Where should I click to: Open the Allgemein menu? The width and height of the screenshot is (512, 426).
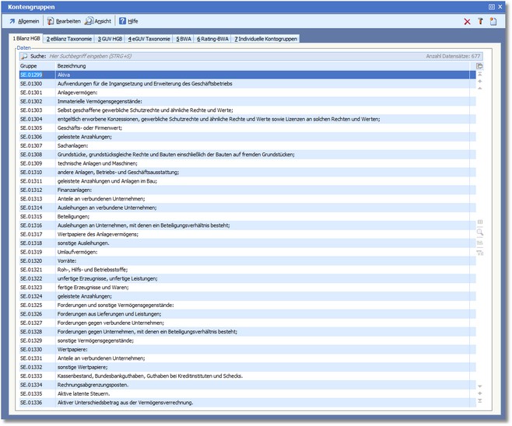click(23, 21)
